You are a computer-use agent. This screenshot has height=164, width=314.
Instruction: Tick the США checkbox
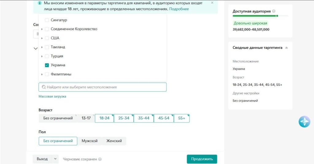pos(47,38)
